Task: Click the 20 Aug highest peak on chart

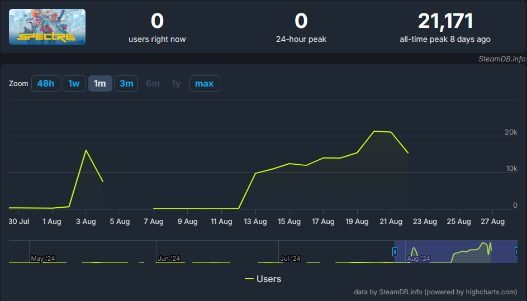Action: pyautogui.click(x=374, y=131)
